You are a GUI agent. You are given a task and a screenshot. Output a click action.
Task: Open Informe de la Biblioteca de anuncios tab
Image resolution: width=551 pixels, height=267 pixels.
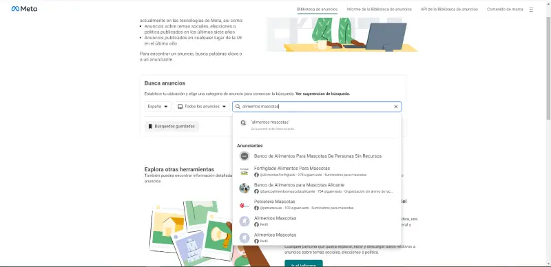pyautogui.click(x=380, y=10)
